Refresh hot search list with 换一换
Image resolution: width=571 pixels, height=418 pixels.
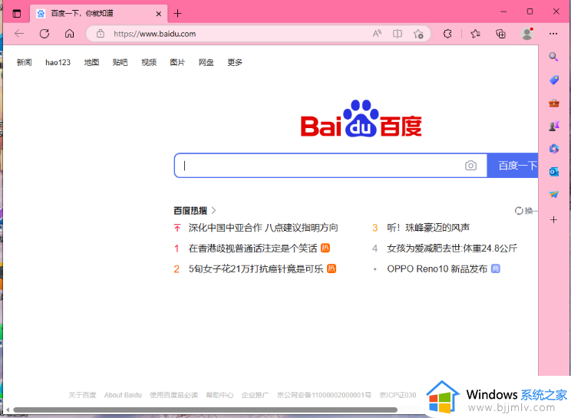pos(526,211)
